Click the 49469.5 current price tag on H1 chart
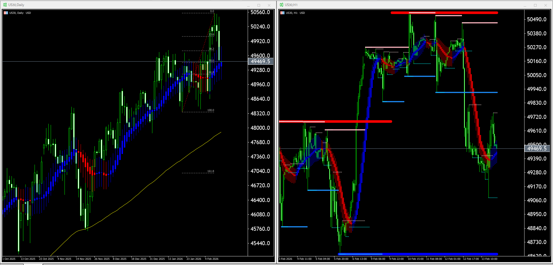 point(537,148)
